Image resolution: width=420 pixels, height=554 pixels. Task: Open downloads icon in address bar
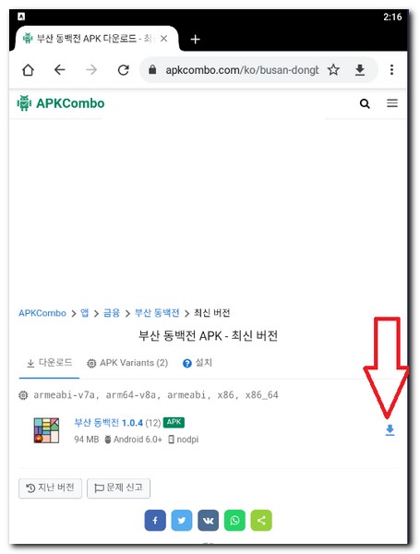pos(360,70)
